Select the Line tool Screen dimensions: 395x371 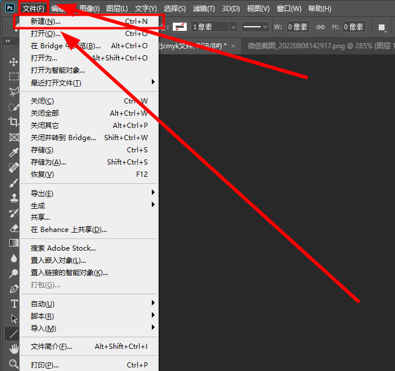point(13,334)
